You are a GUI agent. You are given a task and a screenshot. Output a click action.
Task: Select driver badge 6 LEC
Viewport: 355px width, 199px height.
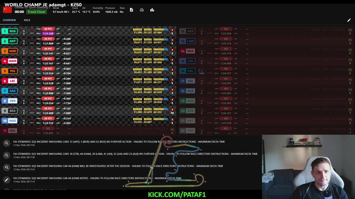point(9,81)
